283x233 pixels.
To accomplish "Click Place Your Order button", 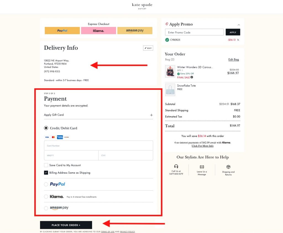I will tap(66, 225).
